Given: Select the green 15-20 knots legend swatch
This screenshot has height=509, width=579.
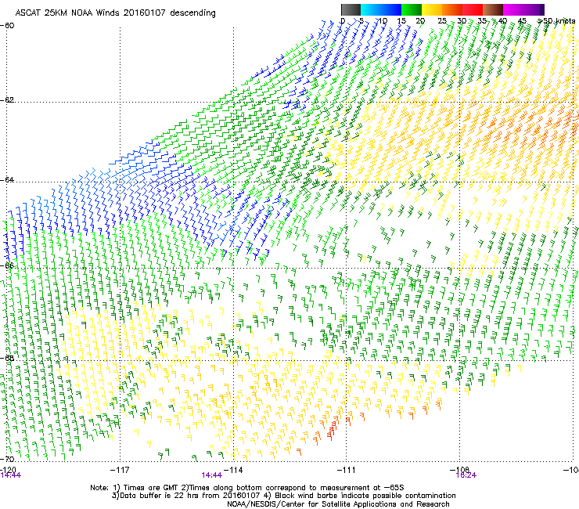Looking at the screenshot, I should [x=412, y=9].
